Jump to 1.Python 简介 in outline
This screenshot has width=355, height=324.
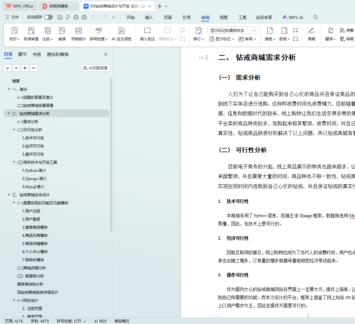pyautogui.click(x=34, y=171)
